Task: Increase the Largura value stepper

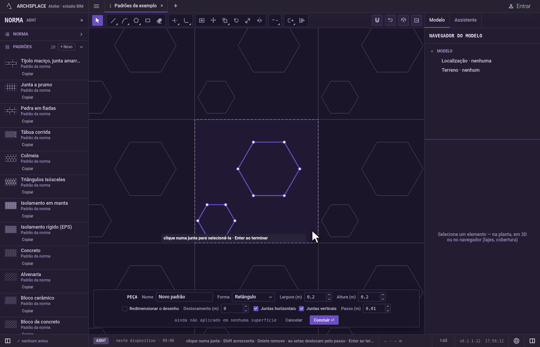Action: [x=329, y=295]
